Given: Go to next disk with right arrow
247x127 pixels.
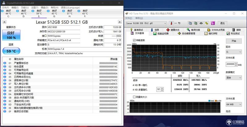Looking at the screenshot, I should 120,22.
